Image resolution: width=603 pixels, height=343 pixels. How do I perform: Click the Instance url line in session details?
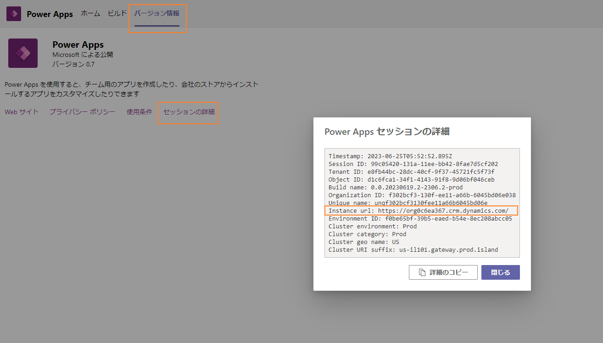419,211
